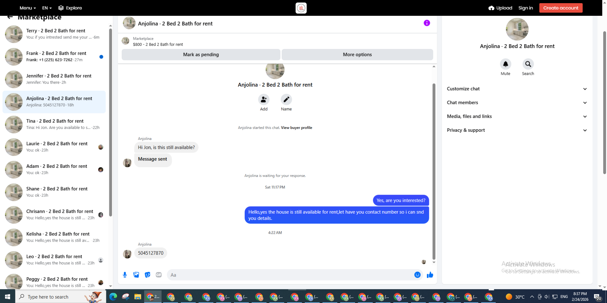
Task: Go back using the Marketplace arrow
Action: (10, 17)
